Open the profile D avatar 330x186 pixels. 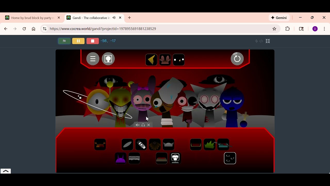[x=315, y=29]
